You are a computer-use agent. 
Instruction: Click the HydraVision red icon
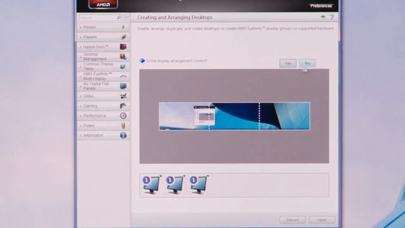123,47
